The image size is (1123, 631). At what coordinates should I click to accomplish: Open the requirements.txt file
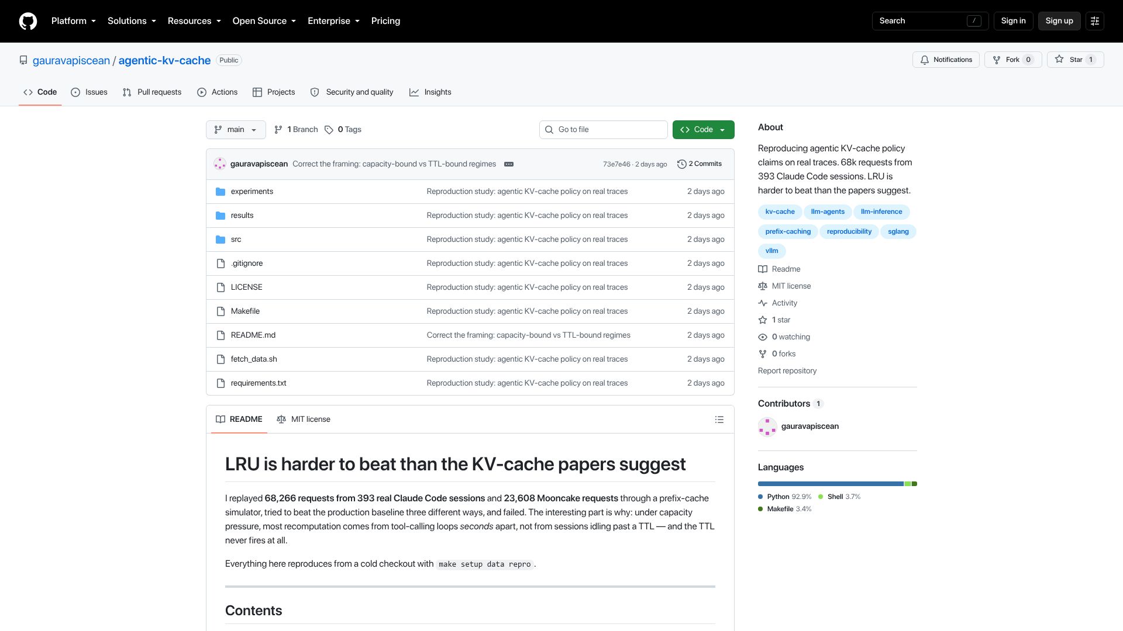pos(259,383)
